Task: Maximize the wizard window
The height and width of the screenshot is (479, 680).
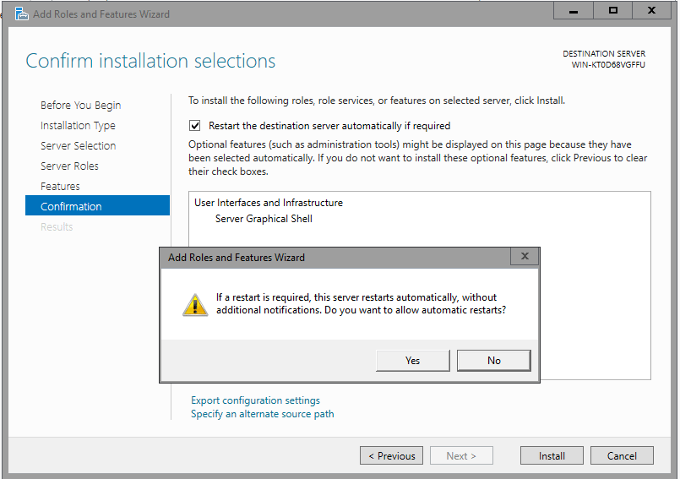Action: (x=613, y=11)
